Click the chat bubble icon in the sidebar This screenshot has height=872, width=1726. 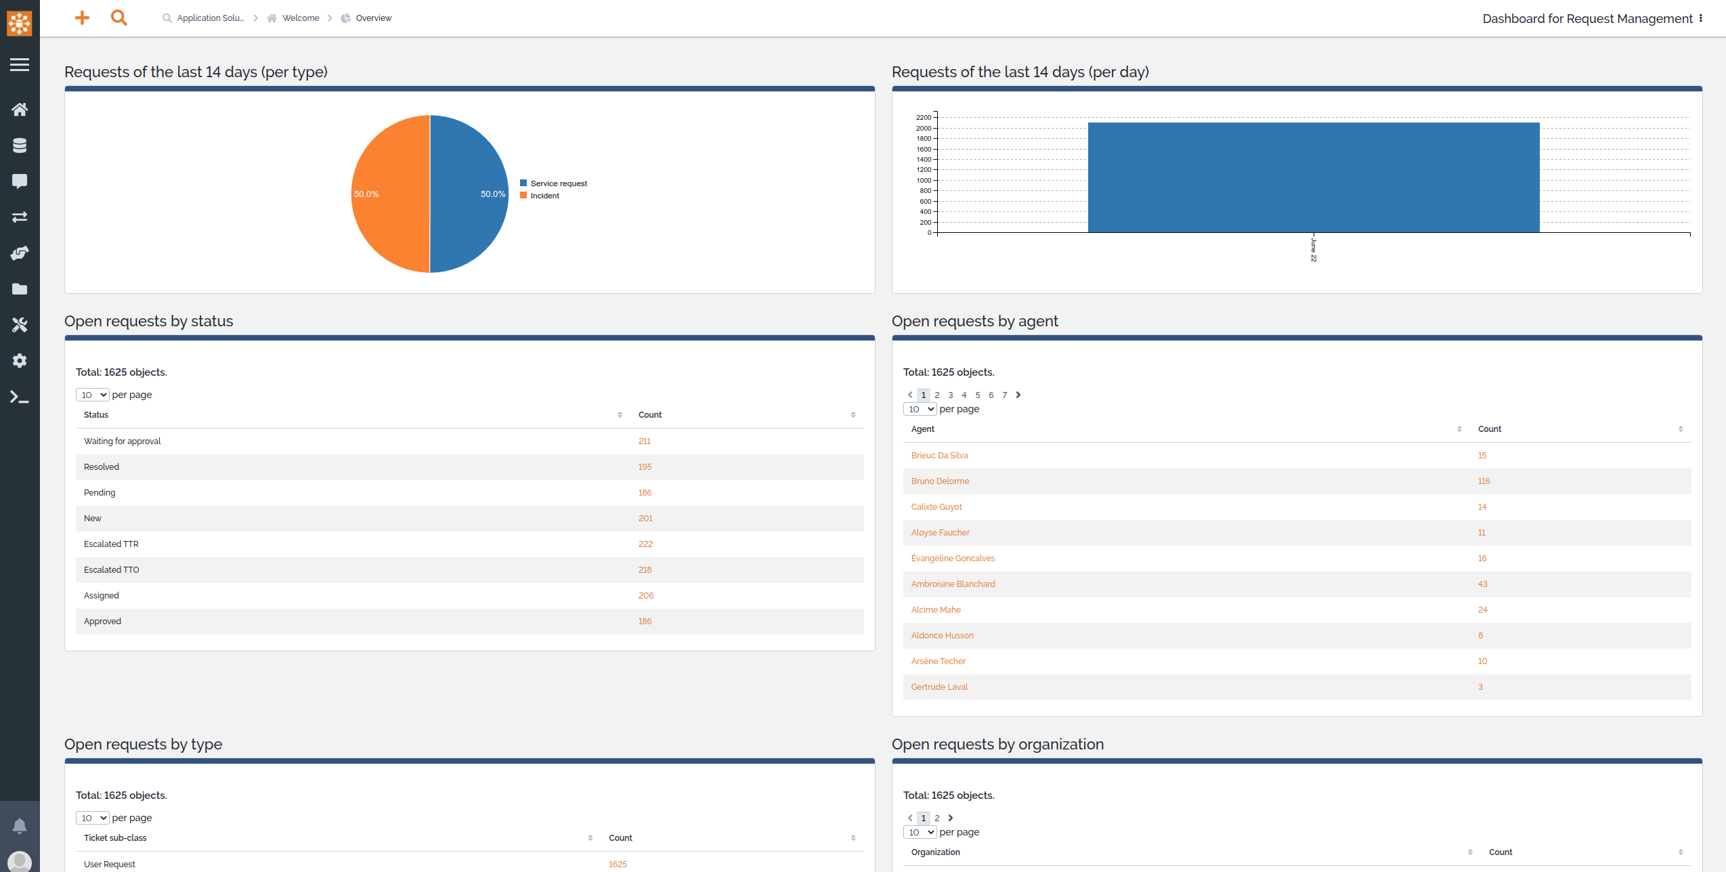(20, 181)
